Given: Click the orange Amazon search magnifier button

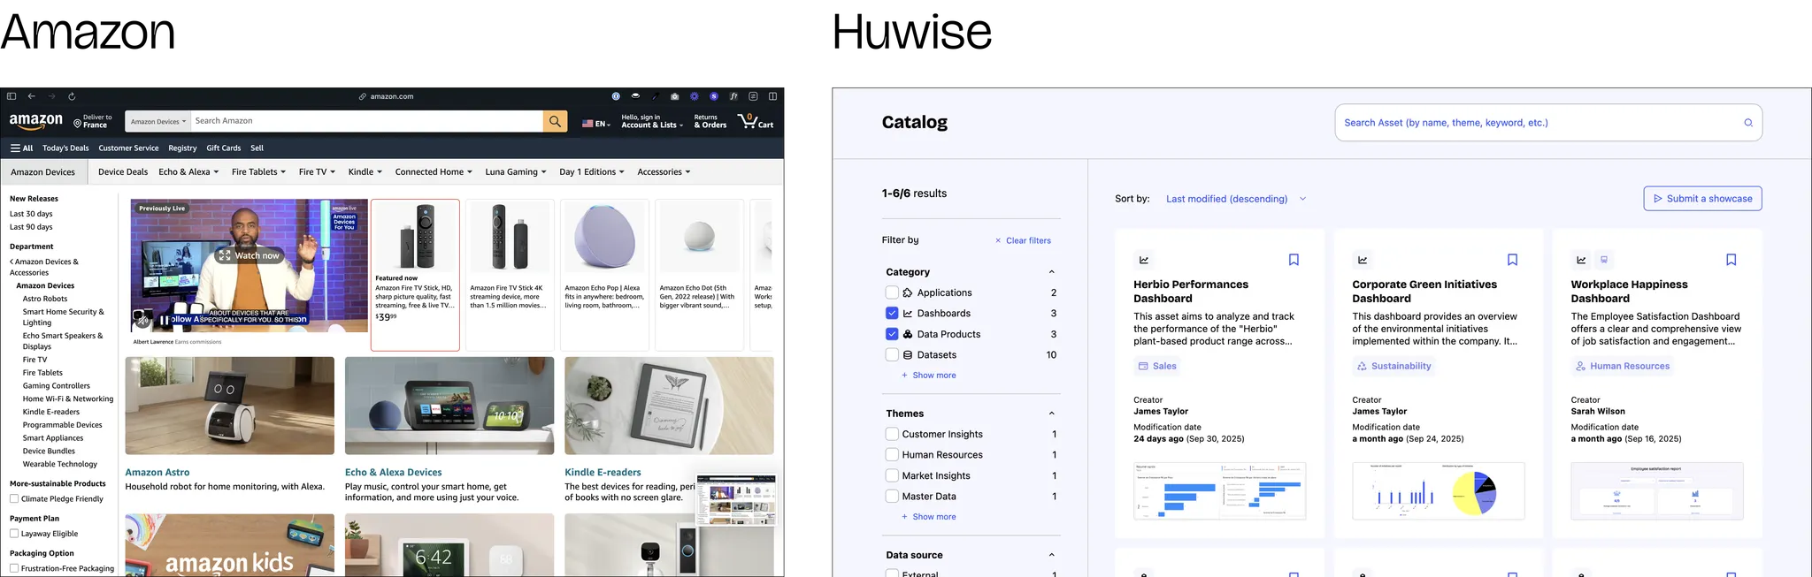Looking at the screenshot, I should pyautogui.click(x=555, y=121).
